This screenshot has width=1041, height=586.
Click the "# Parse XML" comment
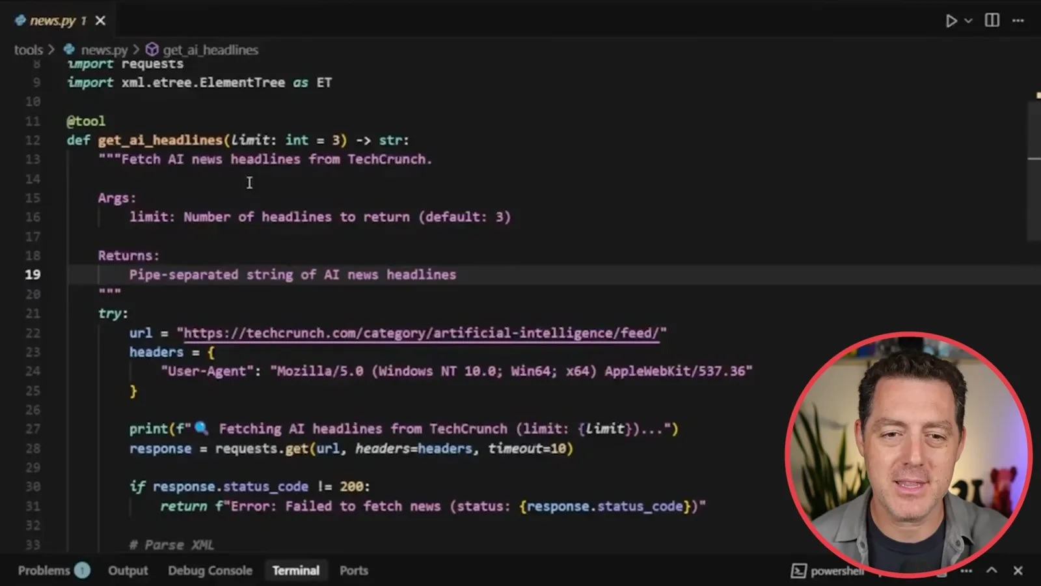172,545
